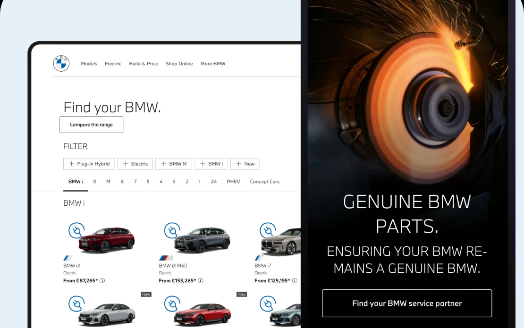Open the beige BMW i7 car image

[281, 242]
